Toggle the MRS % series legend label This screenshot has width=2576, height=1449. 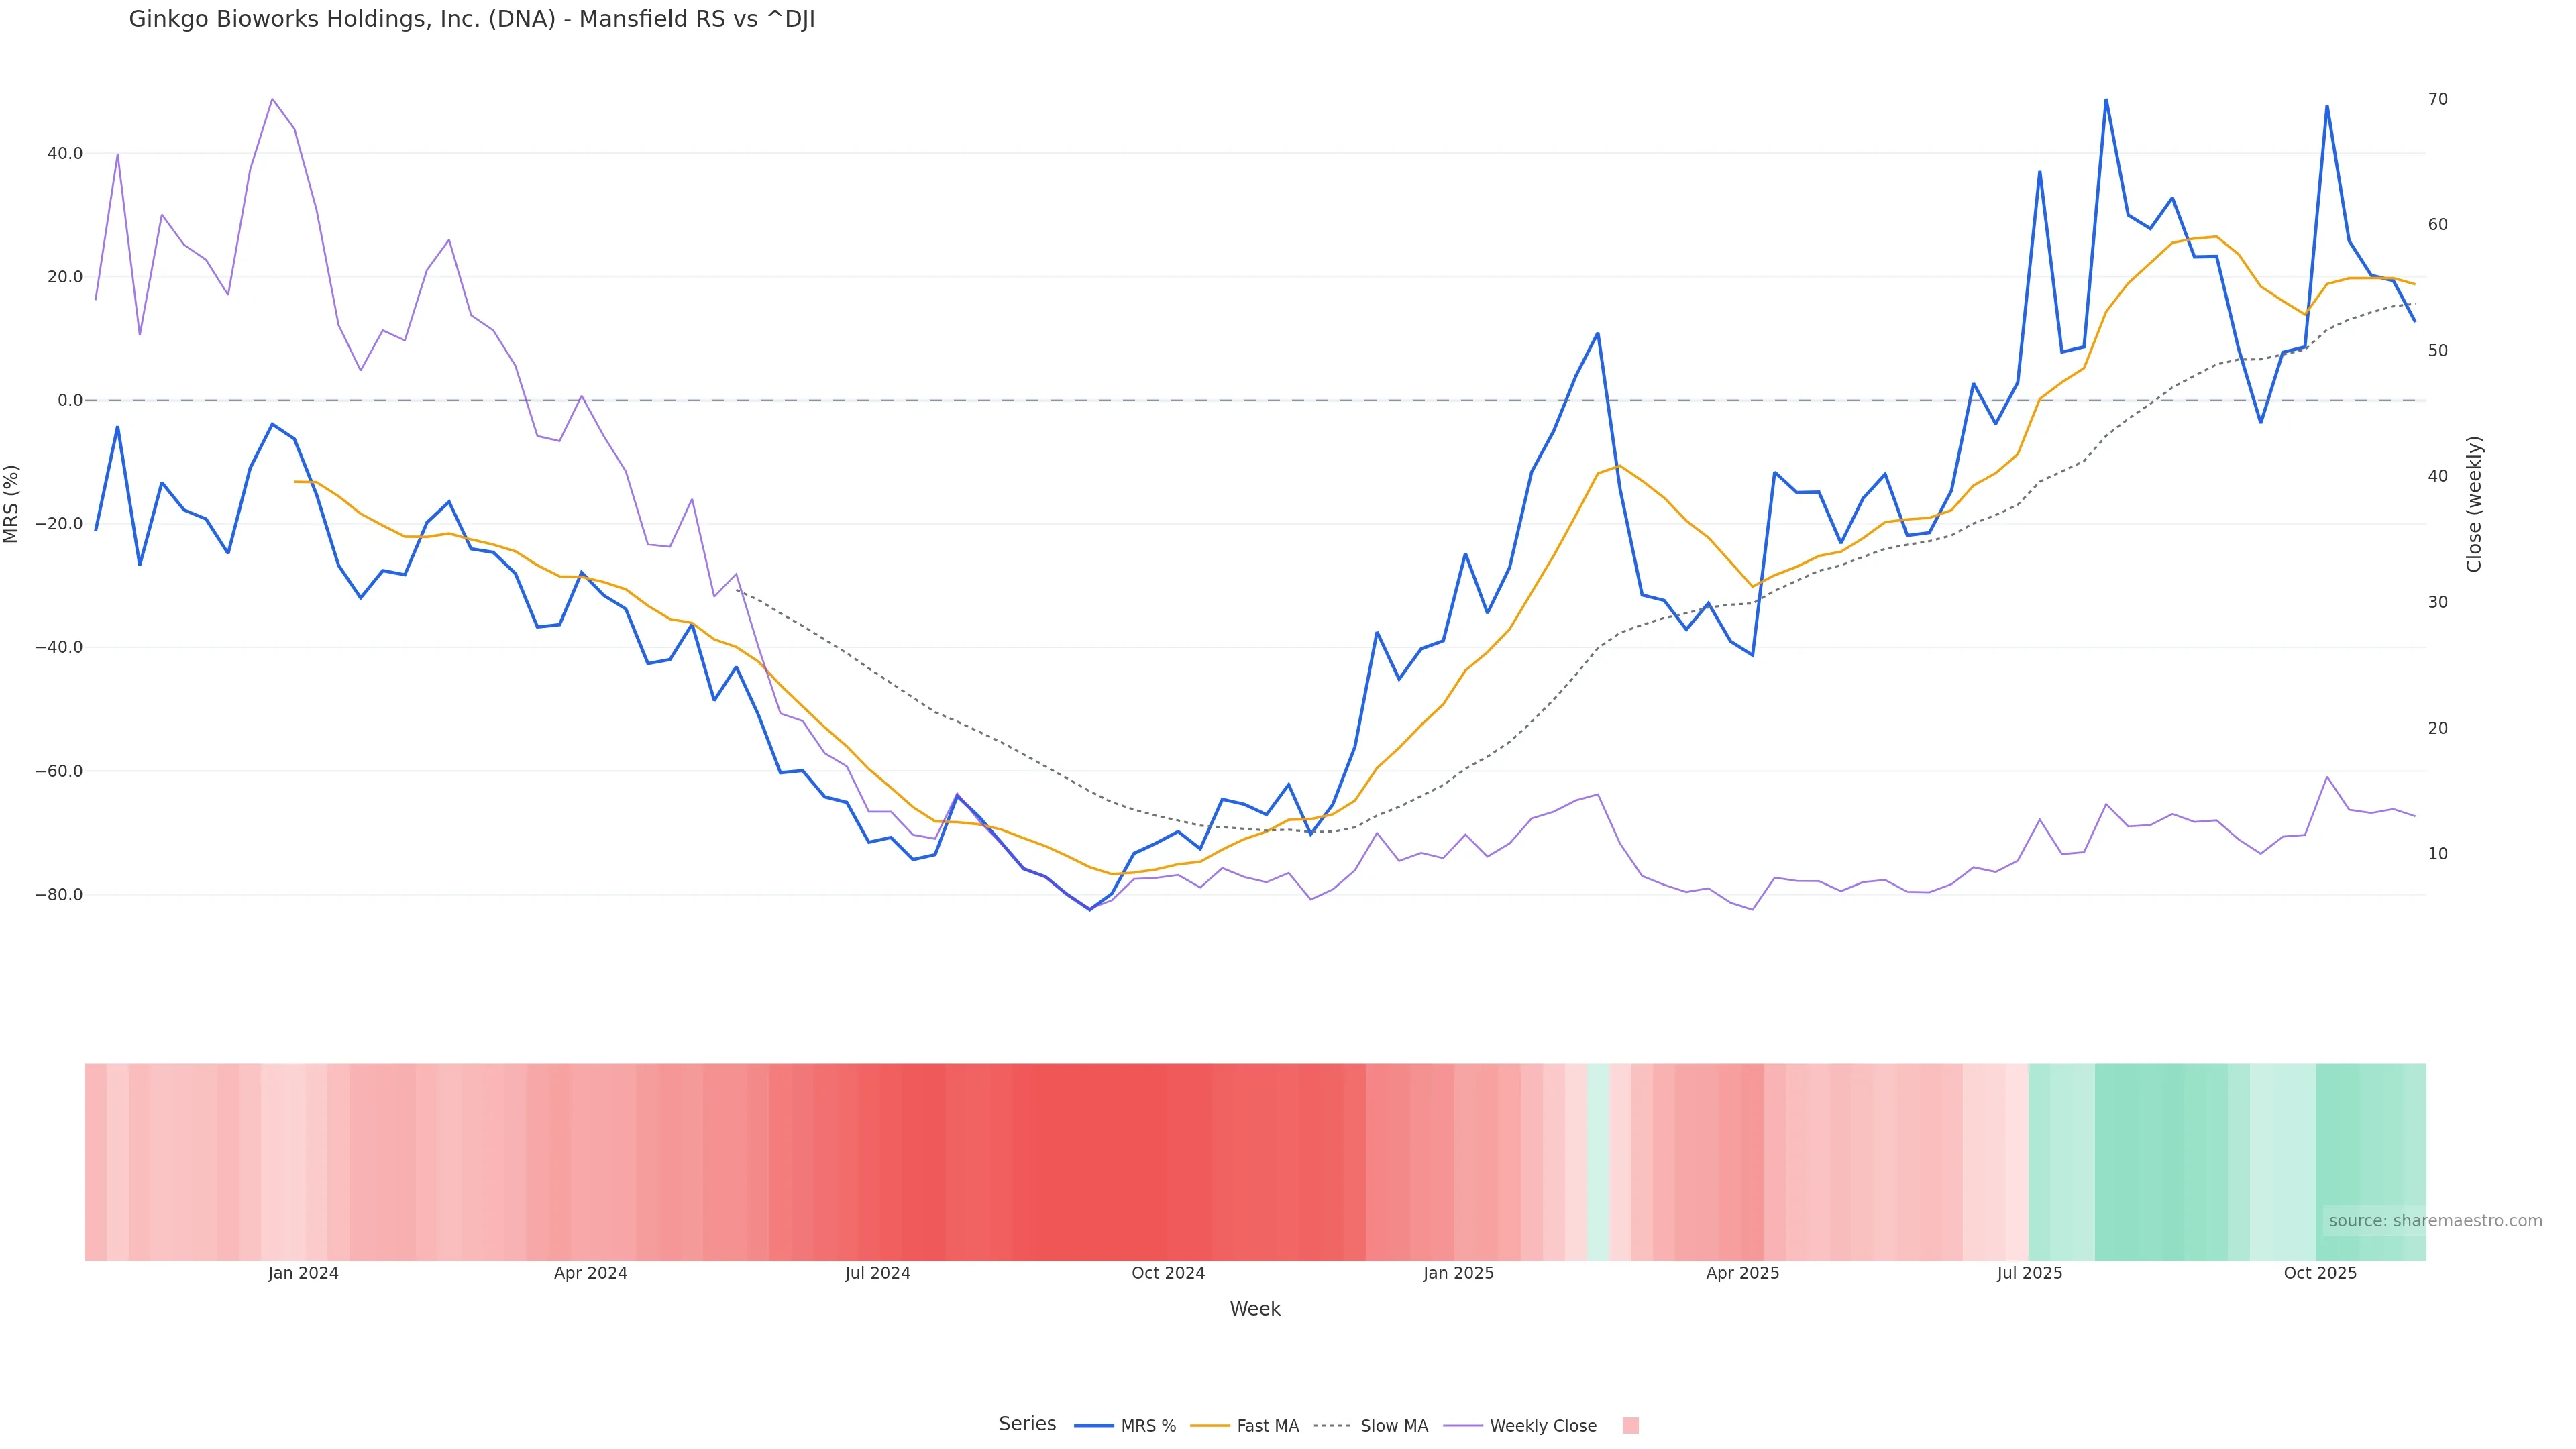tap(1148, 1426)
